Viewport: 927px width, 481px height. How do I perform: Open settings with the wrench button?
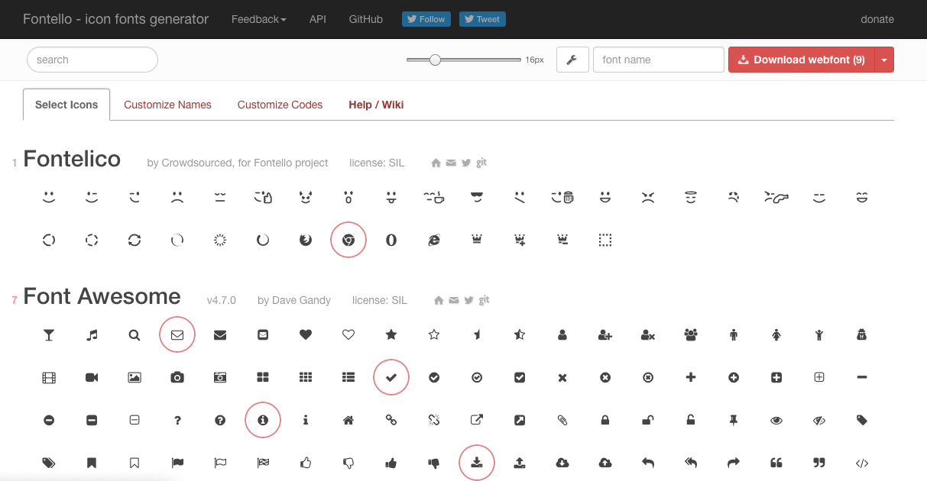pyautogui.click(x=572, y=60)
